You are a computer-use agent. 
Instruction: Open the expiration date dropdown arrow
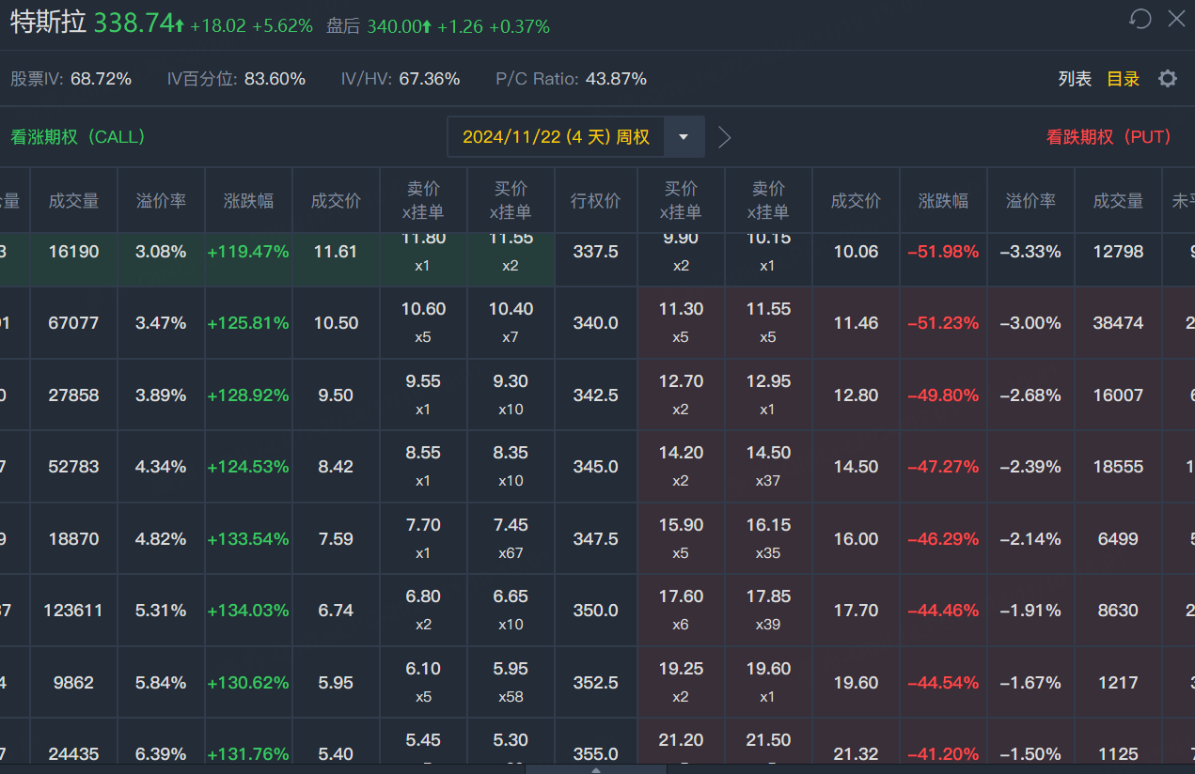(x=684, y=137)
